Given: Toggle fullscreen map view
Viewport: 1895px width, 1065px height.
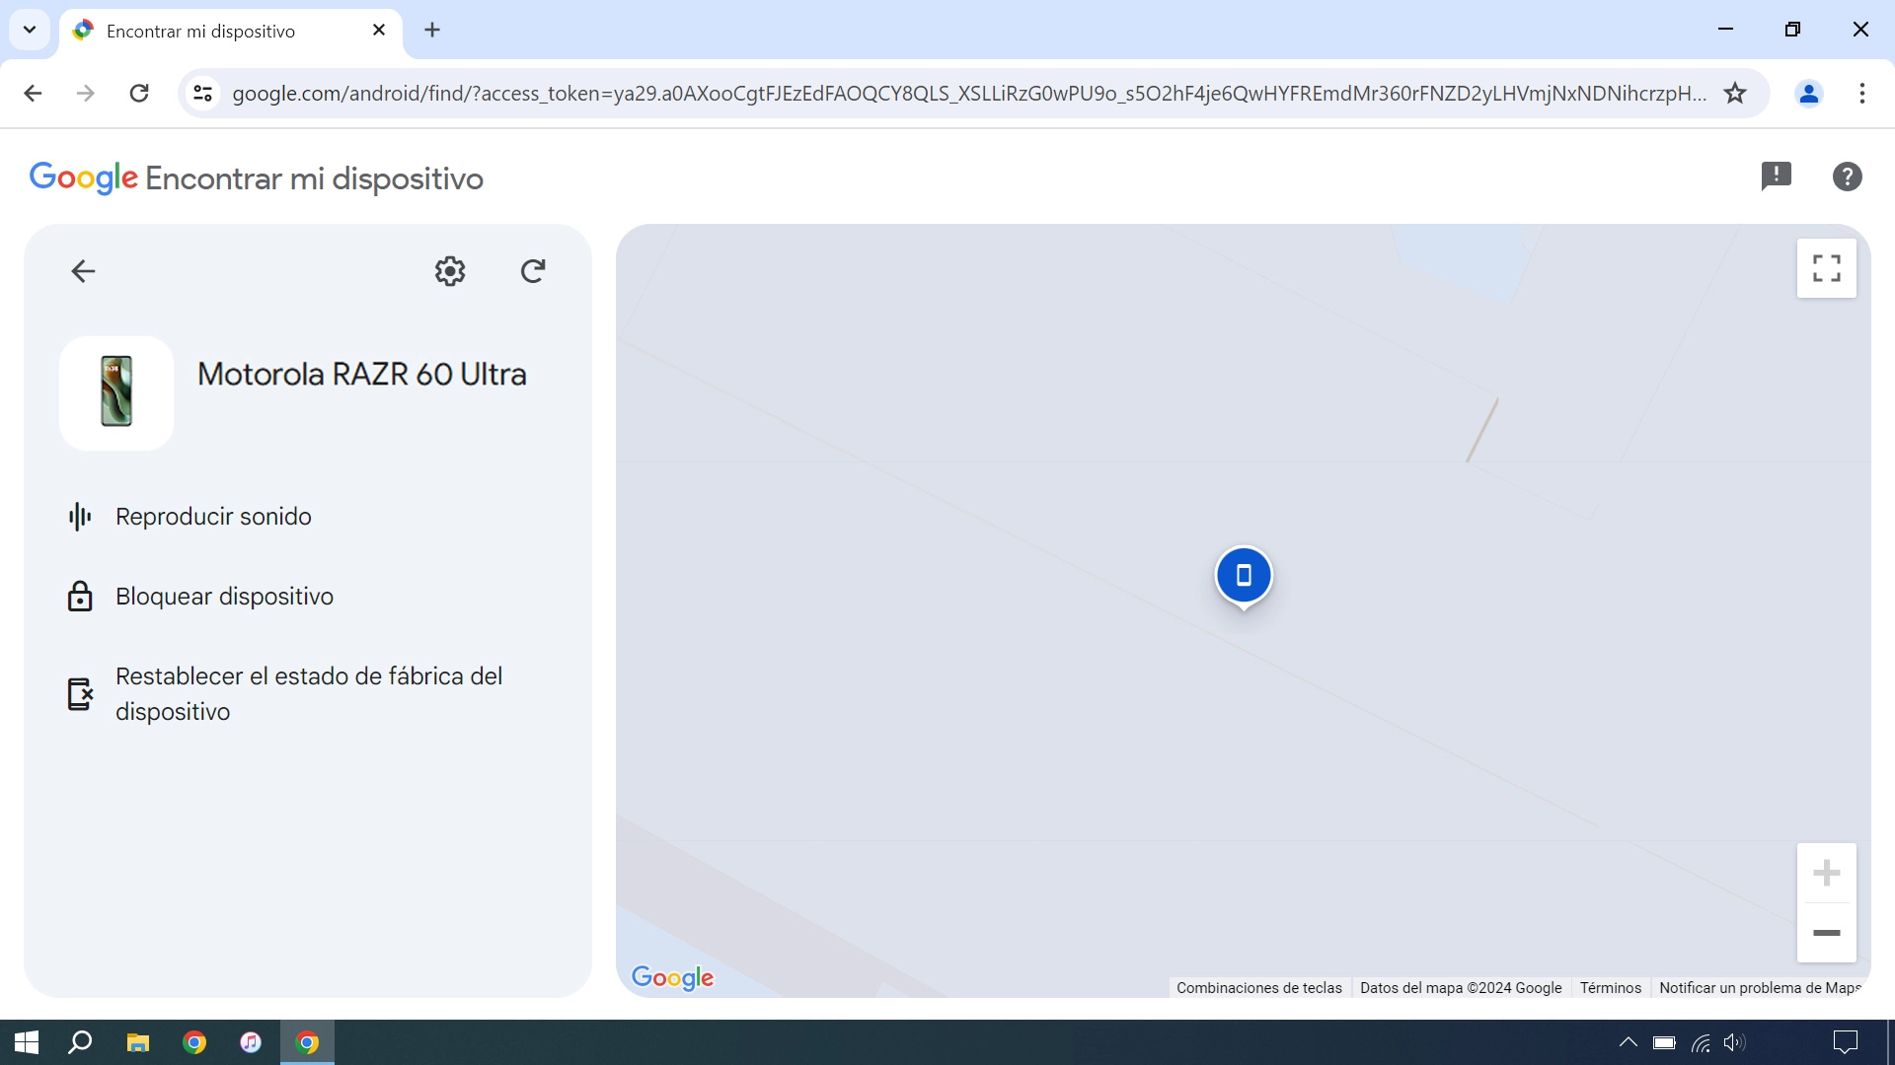Looking at the screenshot, I should tap(1826, 268).
